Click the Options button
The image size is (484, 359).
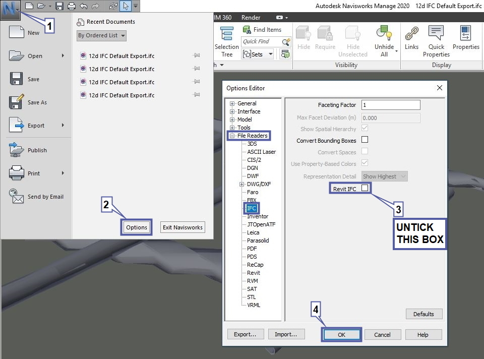click(x=137, y=227)
